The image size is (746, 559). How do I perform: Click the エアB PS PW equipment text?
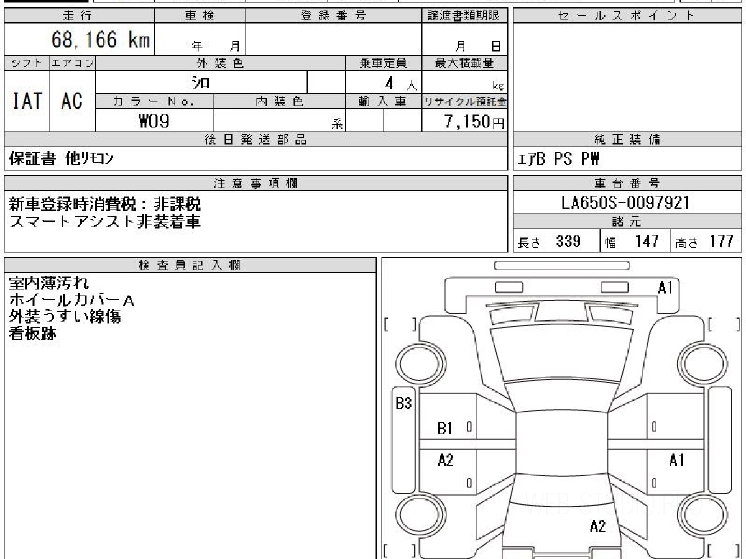[x=559, y=160]
